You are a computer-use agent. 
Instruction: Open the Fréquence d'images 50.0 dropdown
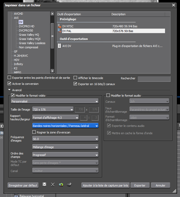(65, 139)
